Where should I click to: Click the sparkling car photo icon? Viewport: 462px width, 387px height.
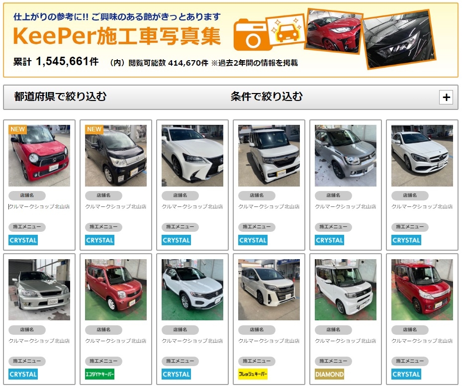[287, 29]
